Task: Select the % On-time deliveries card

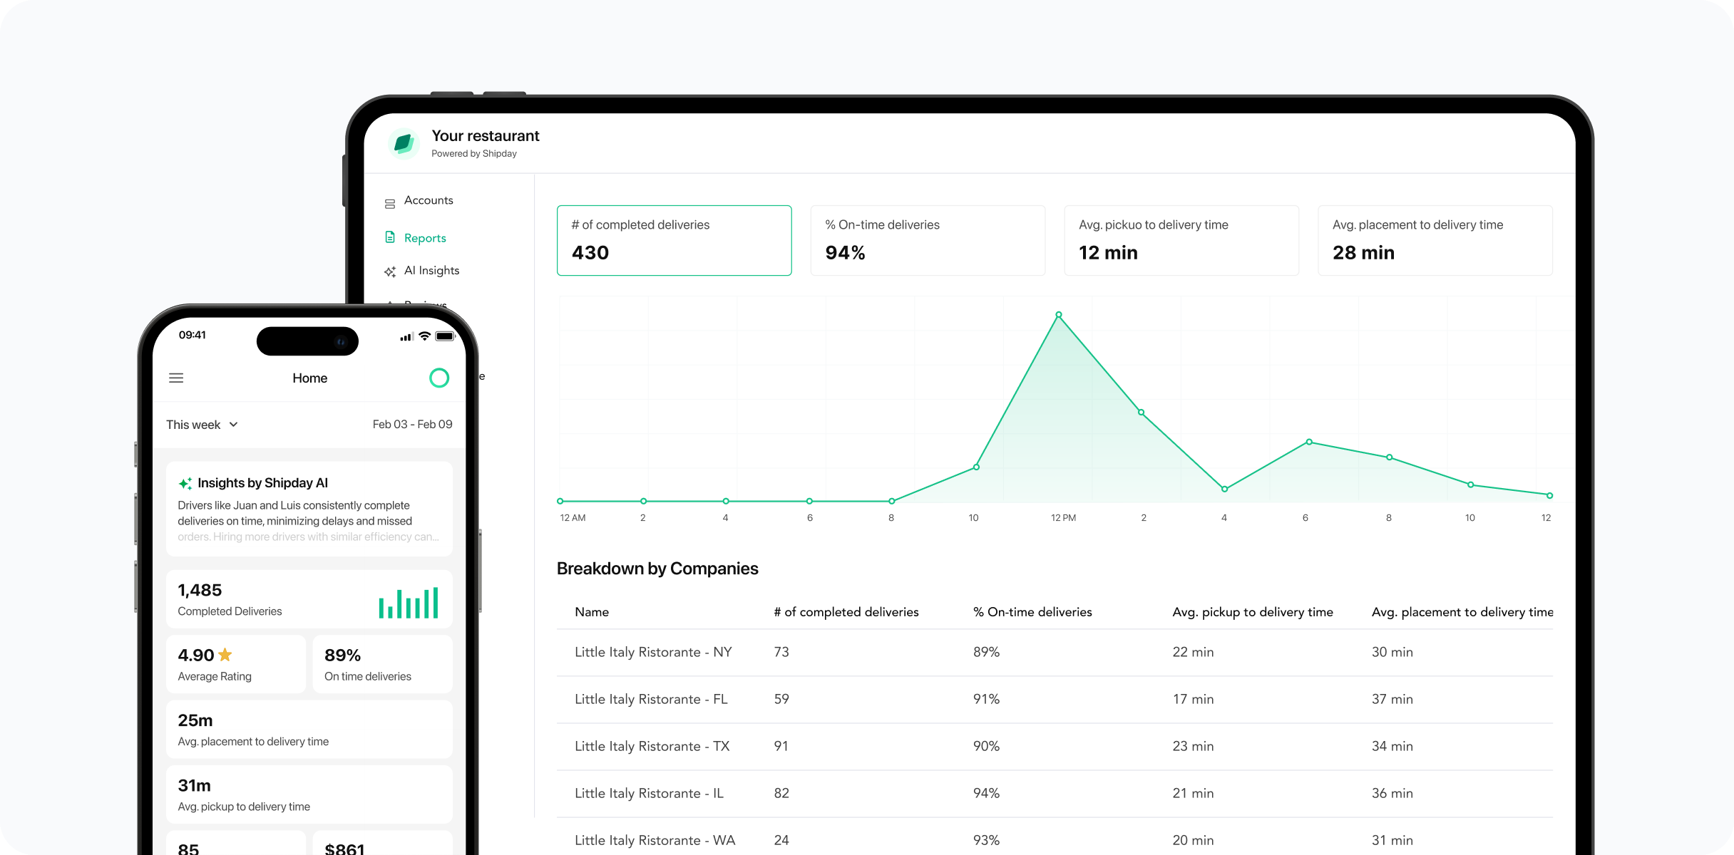Action: tap(927, 240)
